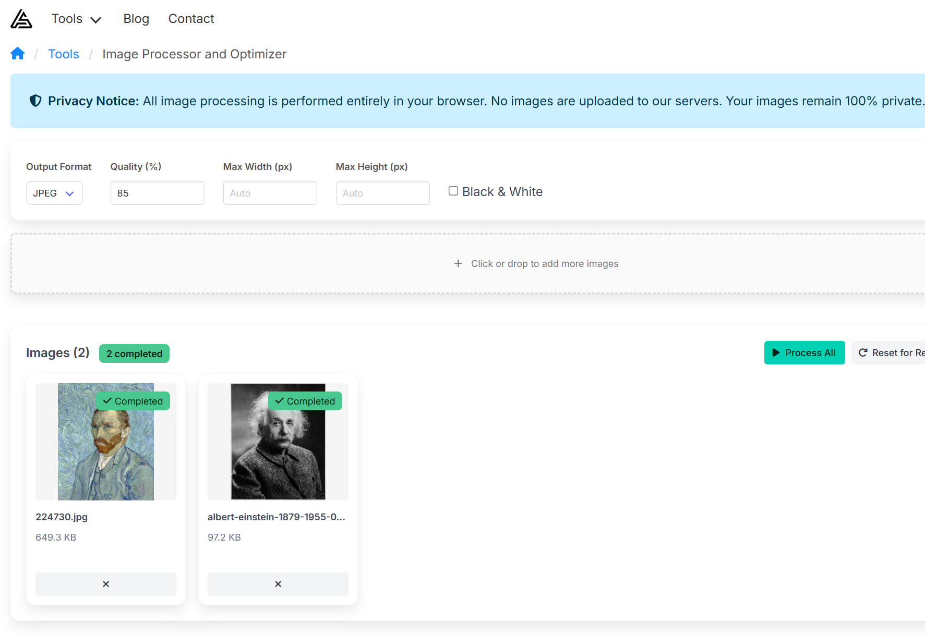This screenshot has width=925, height=636.
Task: Click the drop zone to add more images
Action: pos(468,264)
